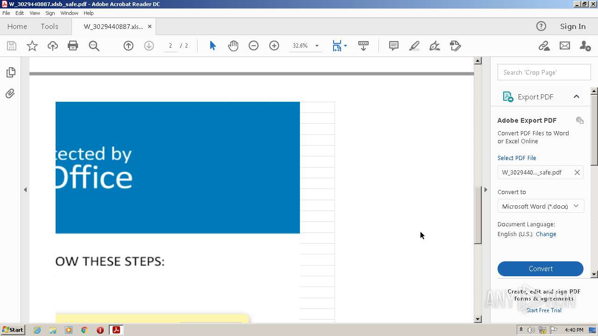Send file by email icon
The height and width of the screenshot is (336, 598).
pyautogui.click(x=565, y=46)
